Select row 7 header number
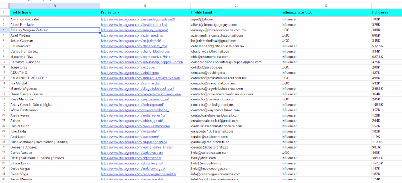The height and width of the screenshot is (183, 402). [4, 46]
